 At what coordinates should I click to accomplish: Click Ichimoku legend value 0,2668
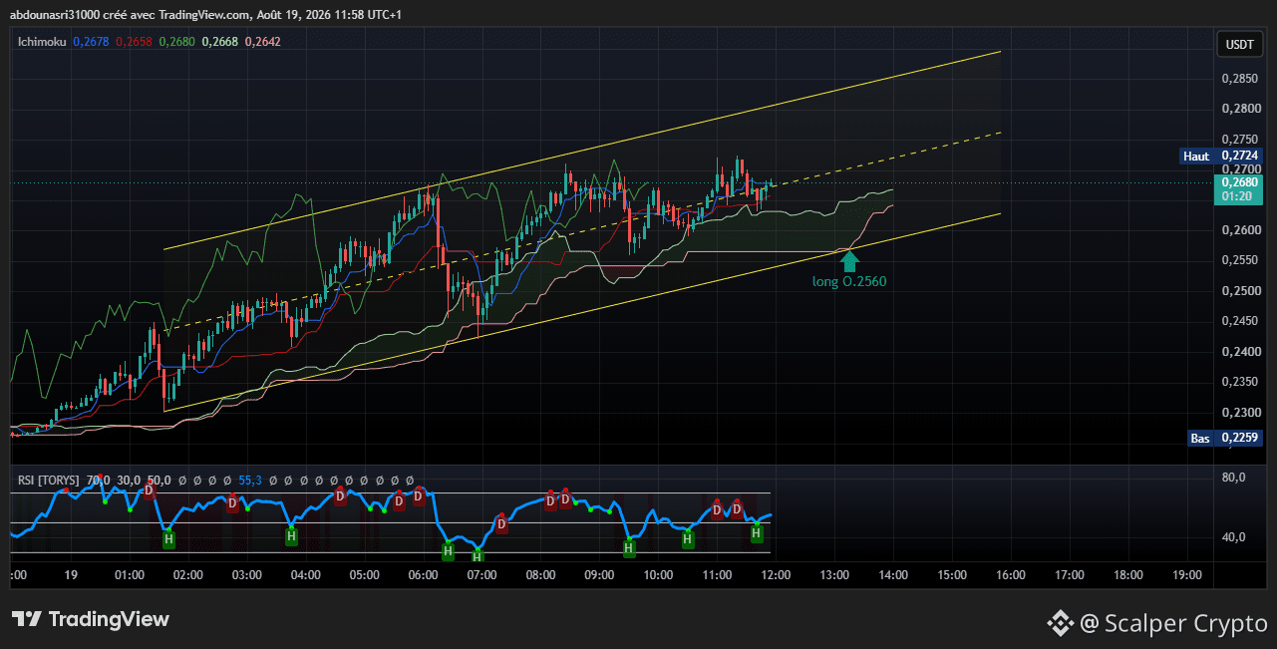pos(219,42)
